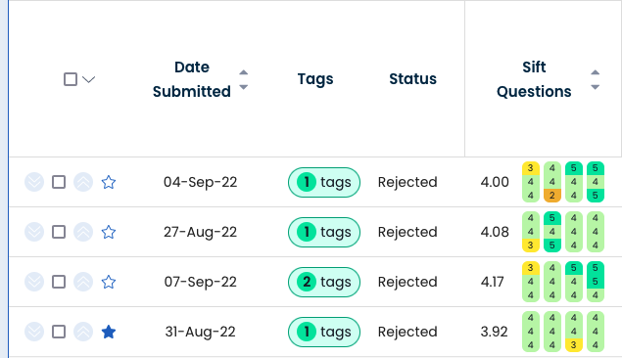
Task: Unstar the 31-Aug-22 application
Action: (x=109, y=332)
